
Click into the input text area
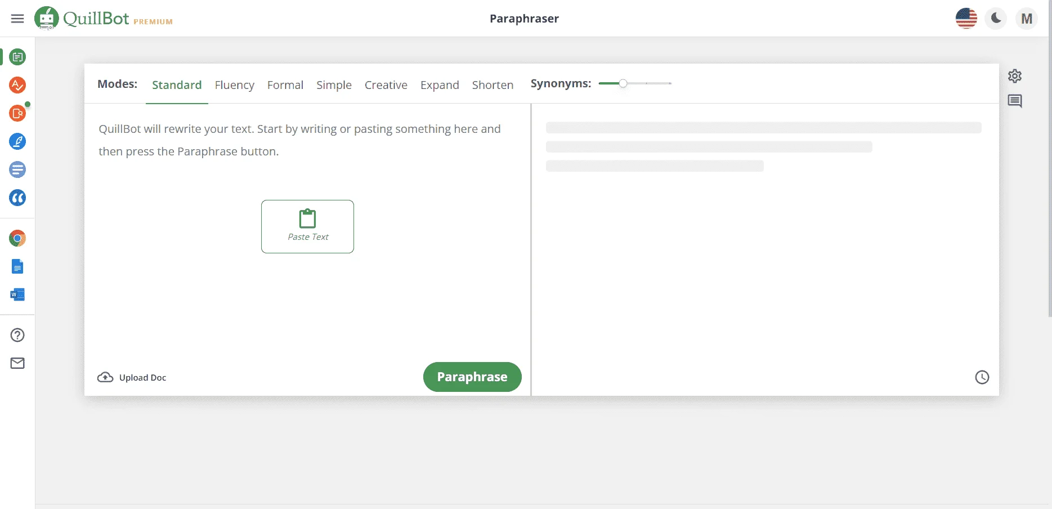pyautogui.click(x=307, y=231)
